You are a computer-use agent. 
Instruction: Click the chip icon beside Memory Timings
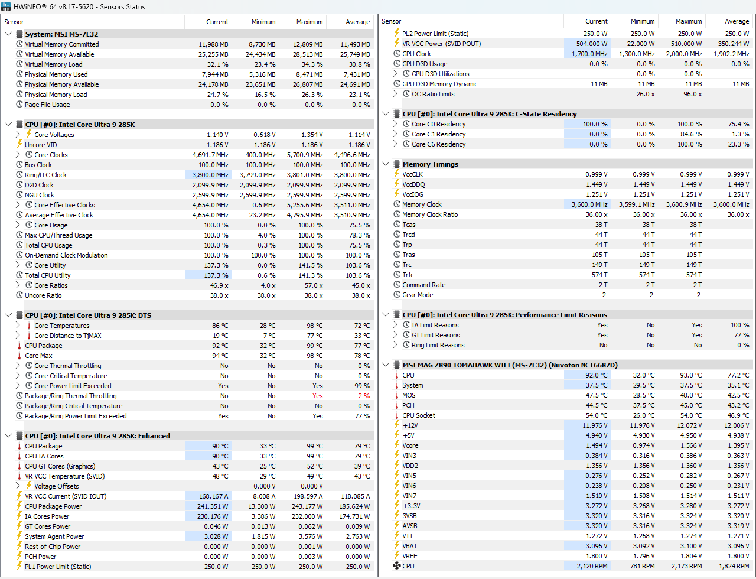[397, 164]
